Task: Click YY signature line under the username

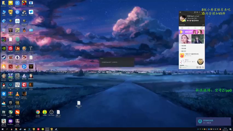Action: (193, 18)
